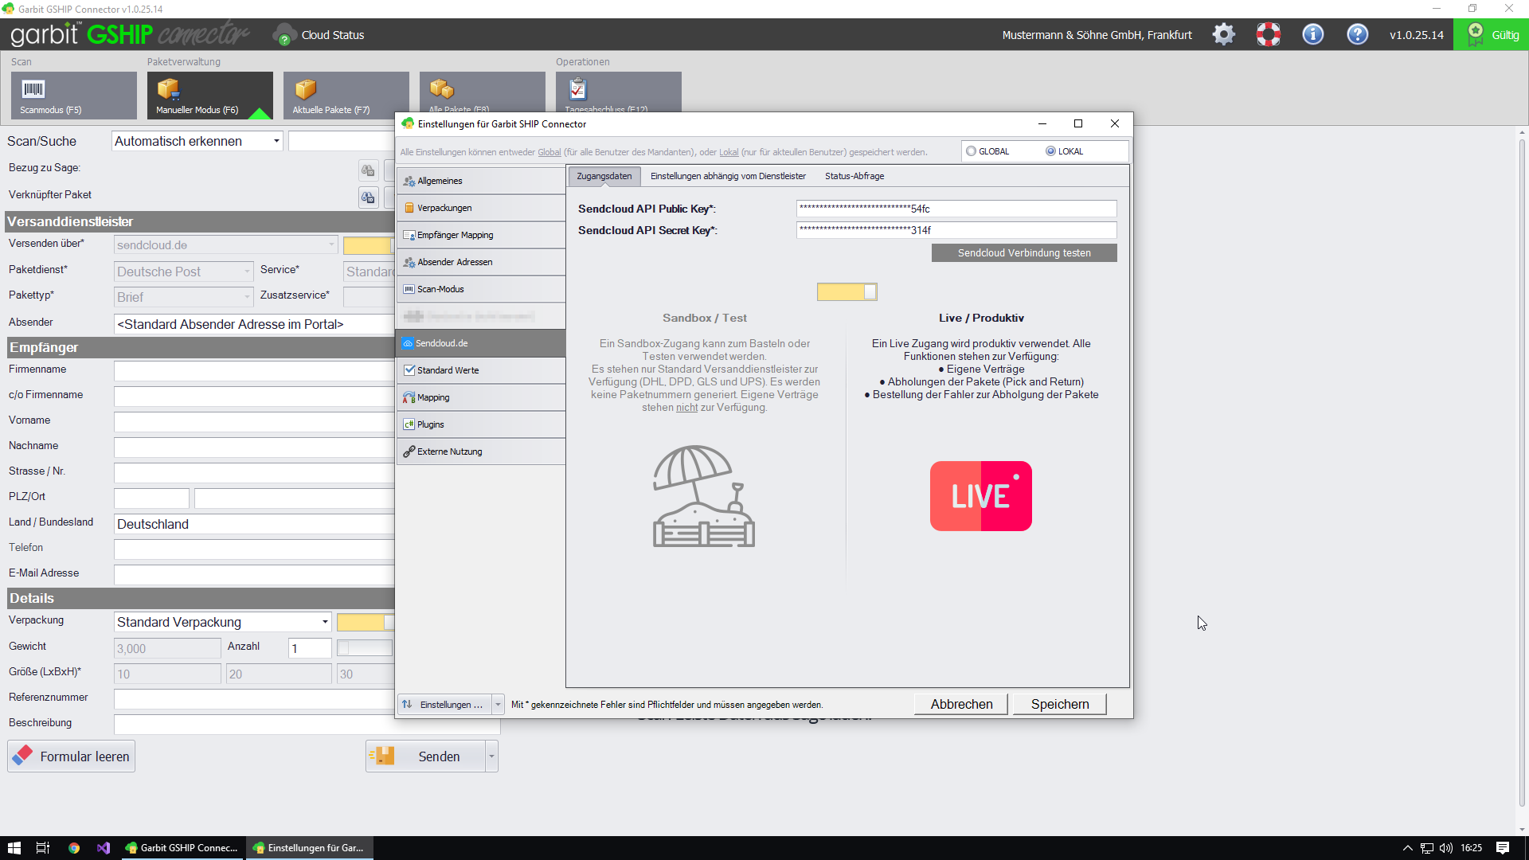
Task: Open Windows Start menu
Action: click(14, 848)
